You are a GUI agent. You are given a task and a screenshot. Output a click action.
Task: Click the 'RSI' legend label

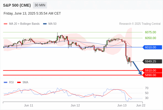(11, 82)
